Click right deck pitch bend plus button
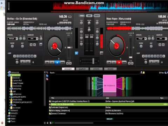The height and width of the screenshot is (126, 168). pos(132,63)
